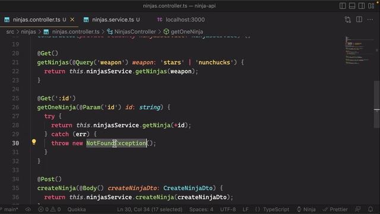Toggle bottom panel layout icon
Viewport: 380px width, 214px height.
pos(352,6)
